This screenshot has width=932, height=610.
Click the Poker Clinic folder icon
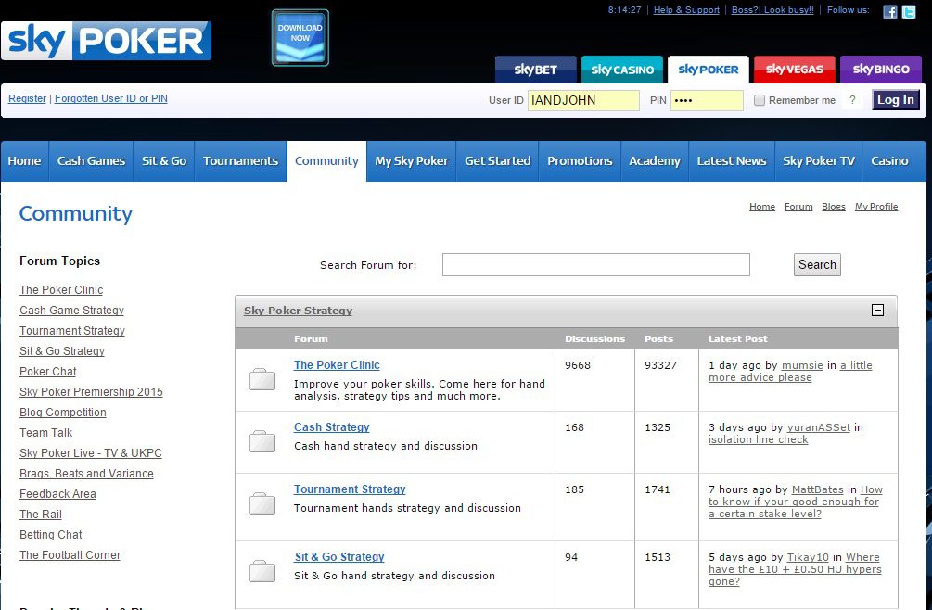click(x=262, y=379)
